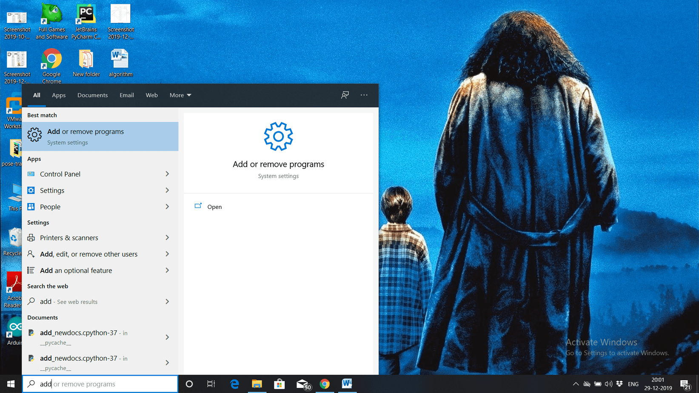This screenshot has width=699, height=393.
Task: Open the More filter dropdown
Action: tap(180, 95)
